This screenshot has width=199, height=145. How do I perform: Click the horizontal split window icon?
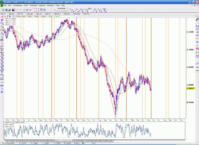pos(41,10)
